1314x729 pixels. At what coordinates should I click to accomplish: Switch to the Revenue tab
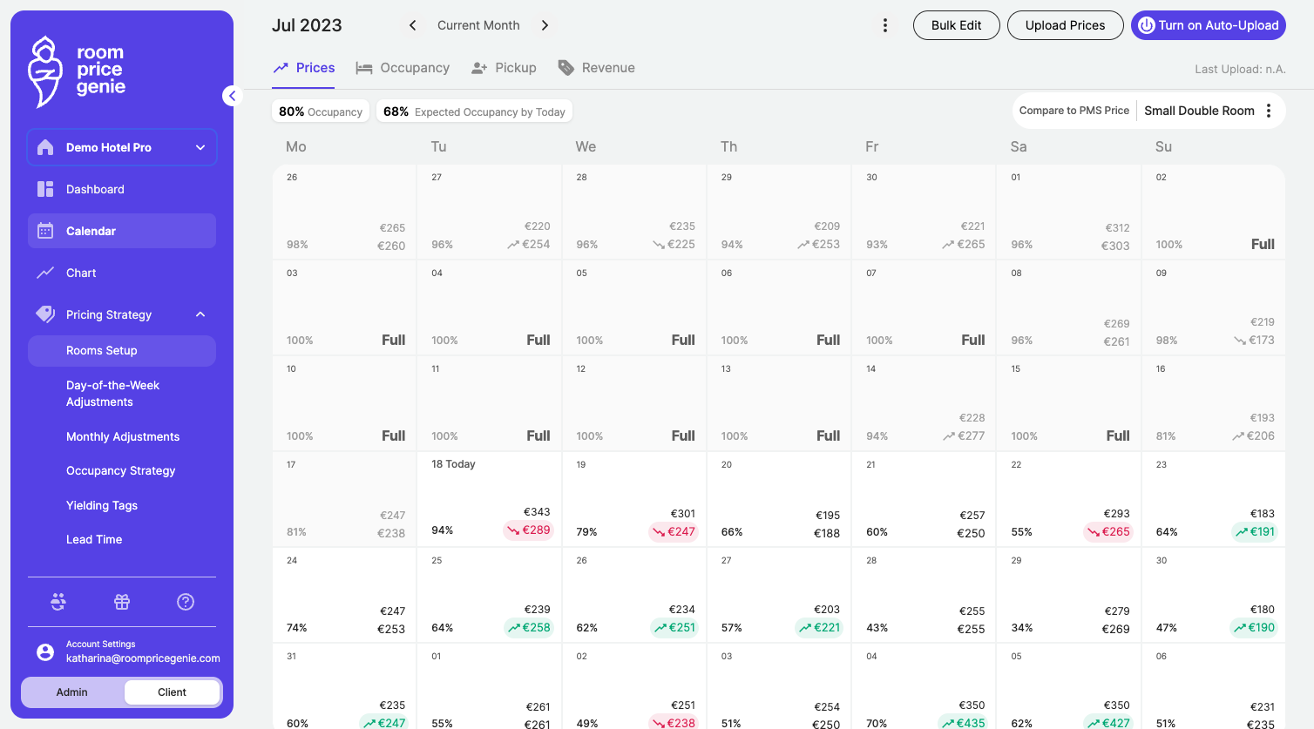point(597,68)
